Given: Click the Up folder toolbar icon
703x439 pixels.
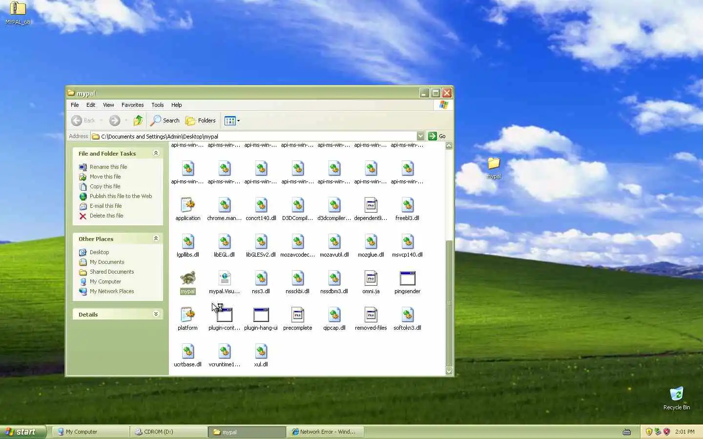Looking at the screenshot, I should click(138, 120).
